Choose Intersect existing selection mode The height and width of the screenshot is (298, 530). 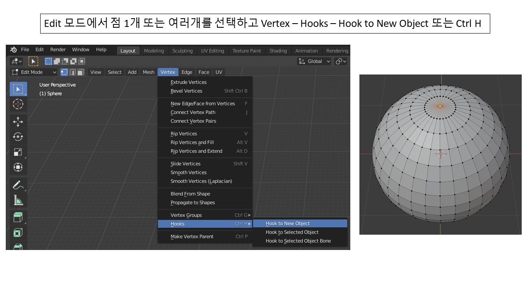point(82,61)
